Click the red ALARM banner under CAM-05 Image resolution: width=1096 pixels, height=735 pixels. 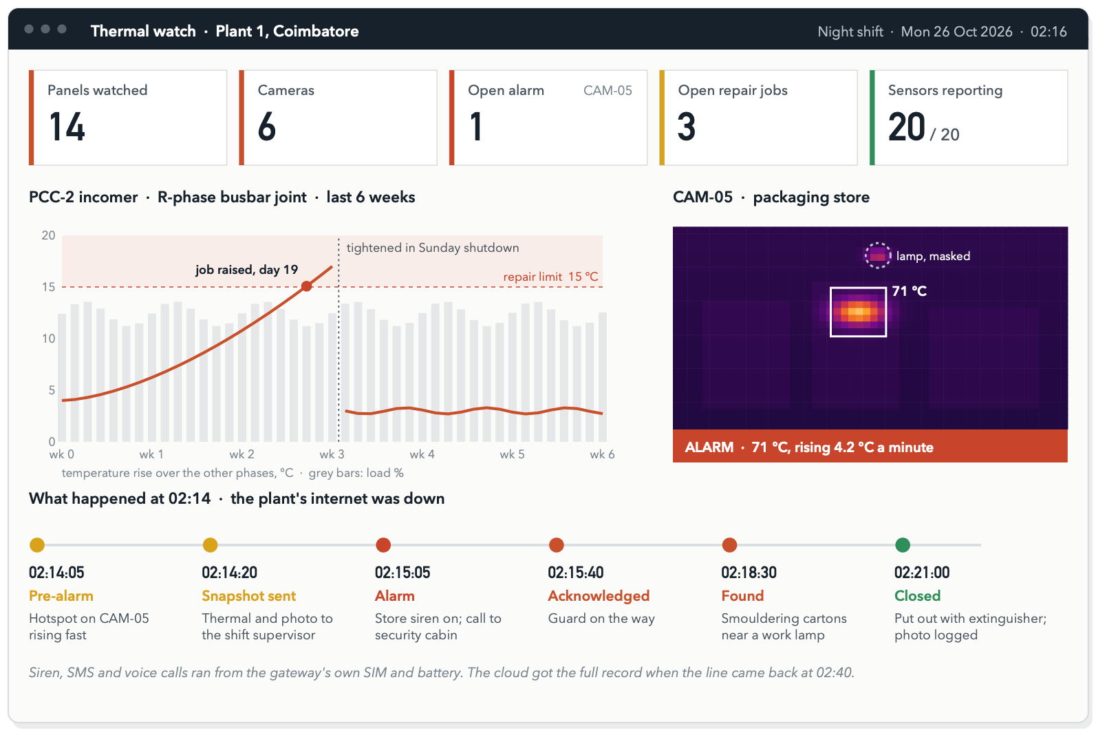(870, 447)
